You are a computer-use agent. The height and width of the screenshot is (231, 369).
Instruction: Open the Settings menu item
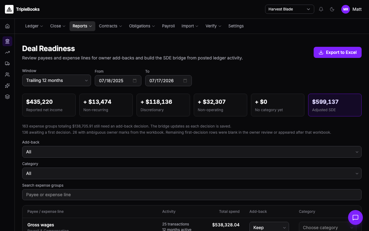pyautogui.click(x=236, y=26)
